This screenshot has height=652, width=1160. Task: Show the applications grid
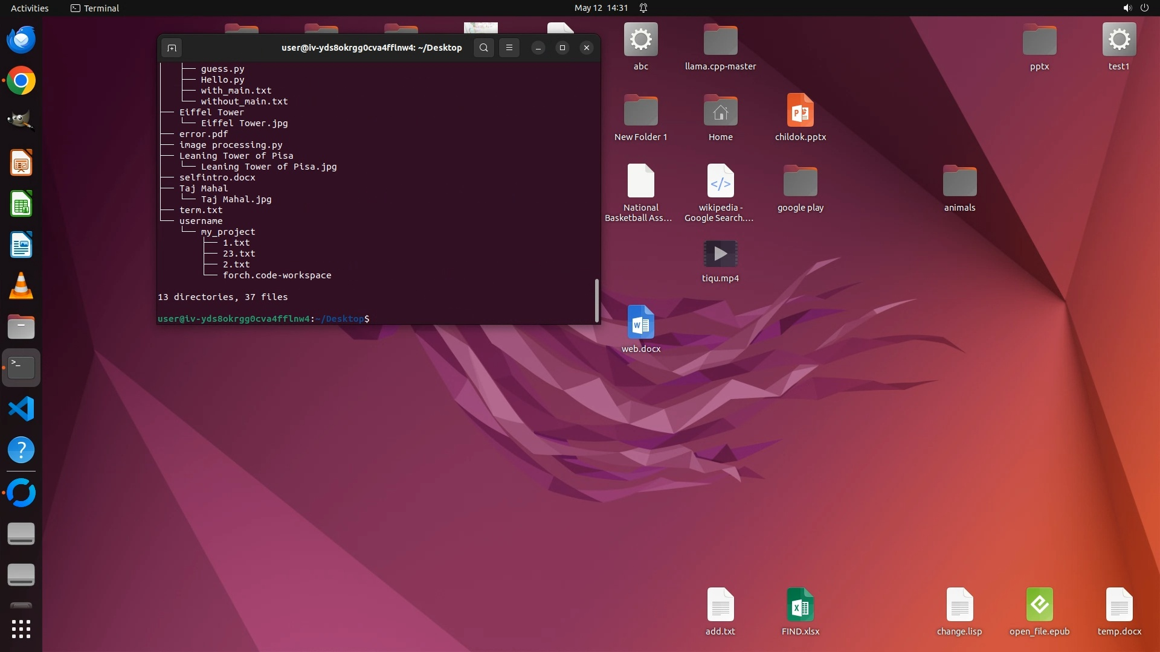coord(21,629)
